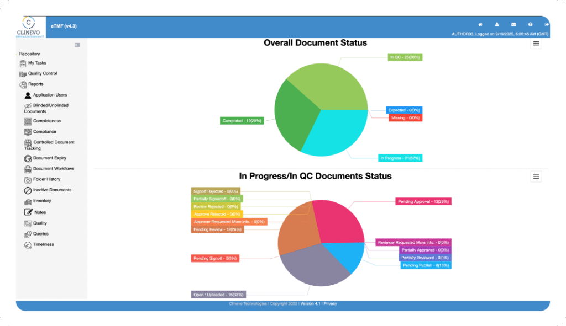Go to the Completeness report
Viewport: 566px width, 326px height.
(47, 121)
